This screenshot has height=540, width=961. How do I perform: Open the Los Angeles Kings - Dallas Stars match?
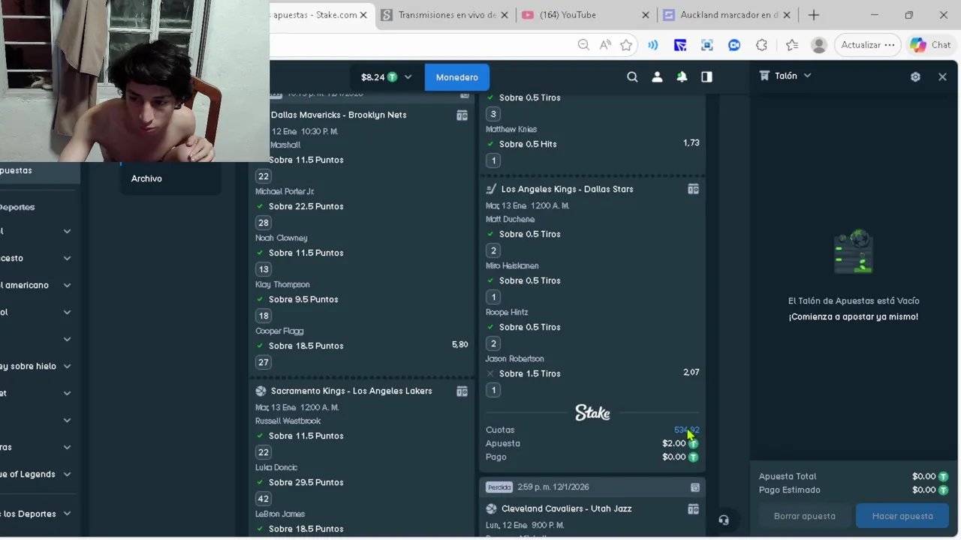(x=567, y=189)
